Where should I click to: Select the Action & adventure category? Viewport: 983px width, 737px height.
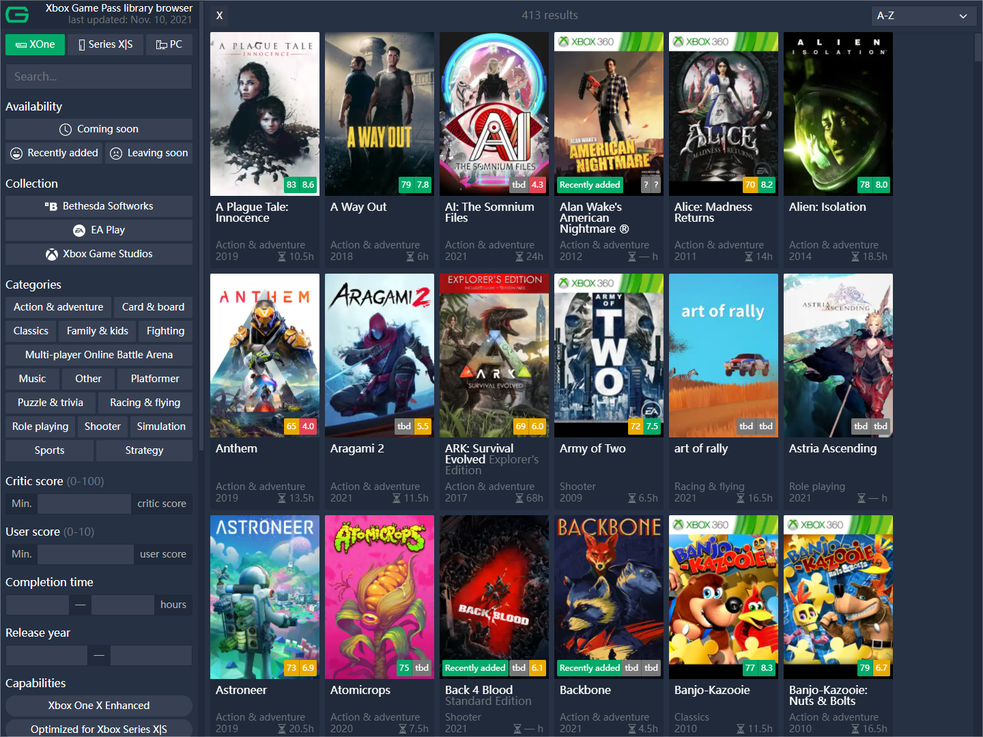[x=57, y=307]
